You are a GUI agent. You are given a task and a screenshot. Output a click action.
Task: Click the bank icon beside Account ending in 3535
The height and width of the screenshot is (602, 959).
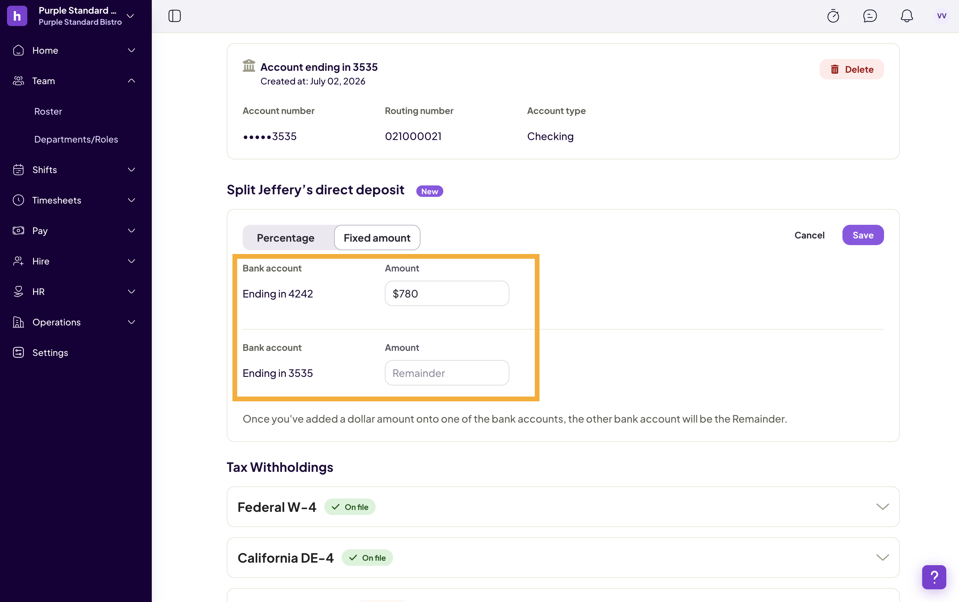click(249, 66)
